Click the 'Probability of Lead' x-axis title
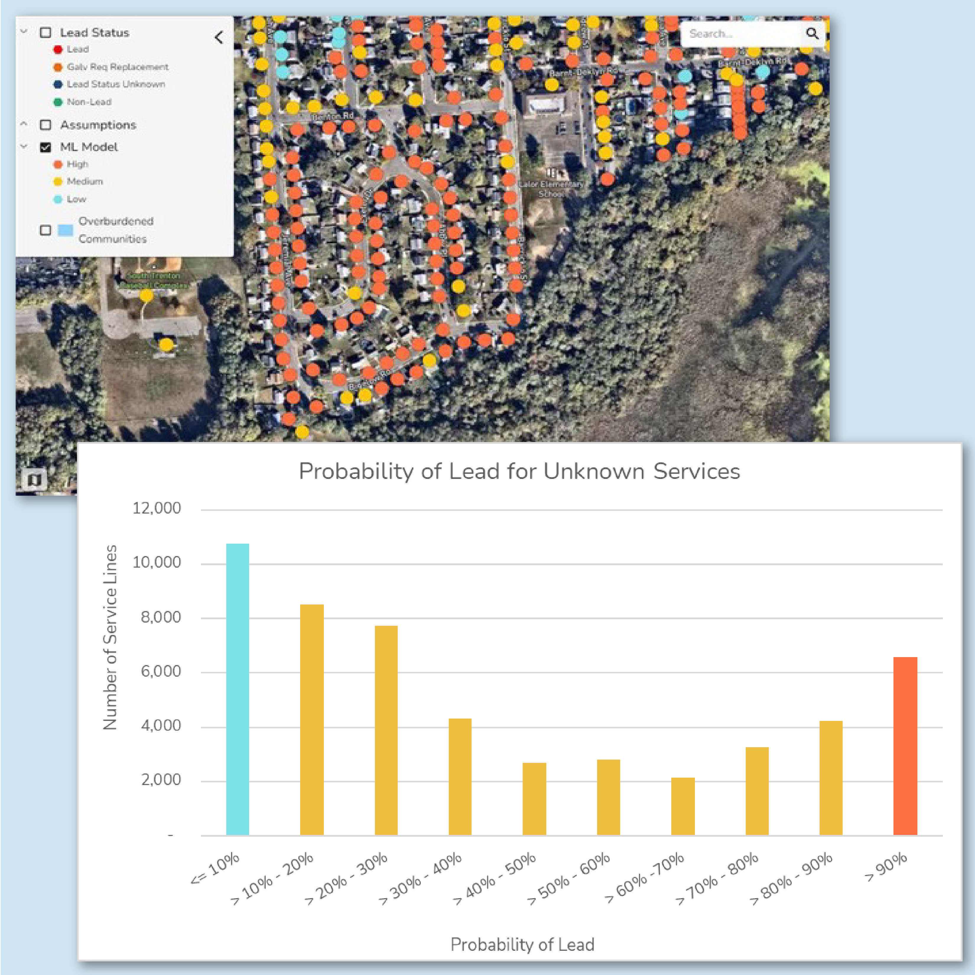975x975 pixels. click(x=522, y=944)
